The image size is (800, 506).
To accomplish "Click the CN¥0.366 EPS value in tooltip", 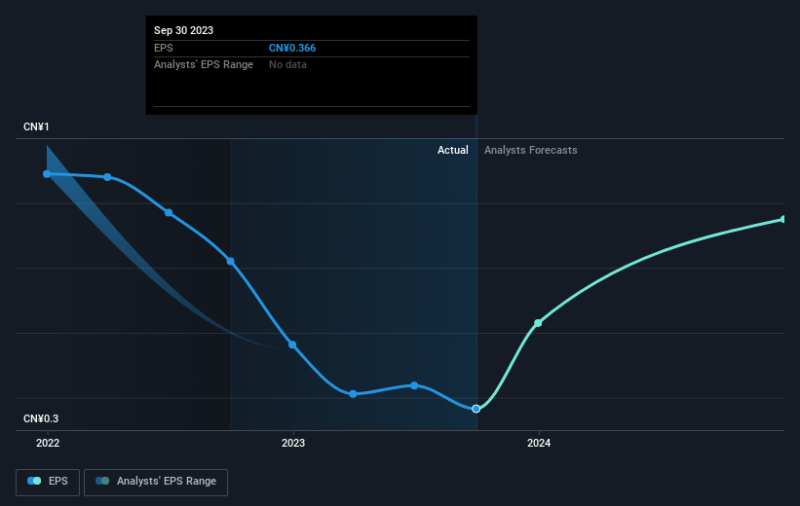I will point(292,48).
